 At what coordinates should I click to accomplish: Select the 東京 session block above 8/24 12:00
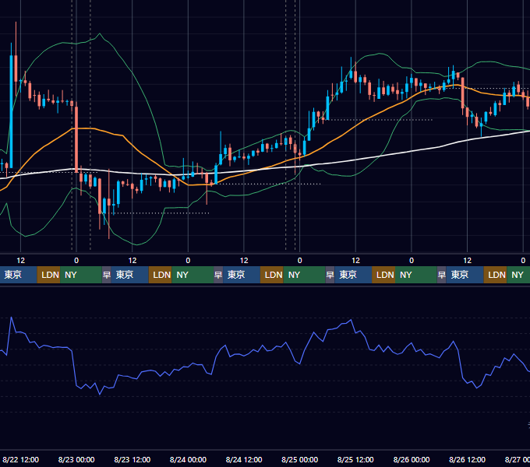point(242,275)
